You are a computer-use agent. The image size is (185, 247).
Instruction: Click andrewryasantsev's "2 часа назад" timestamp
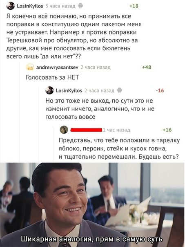point(96,67)
